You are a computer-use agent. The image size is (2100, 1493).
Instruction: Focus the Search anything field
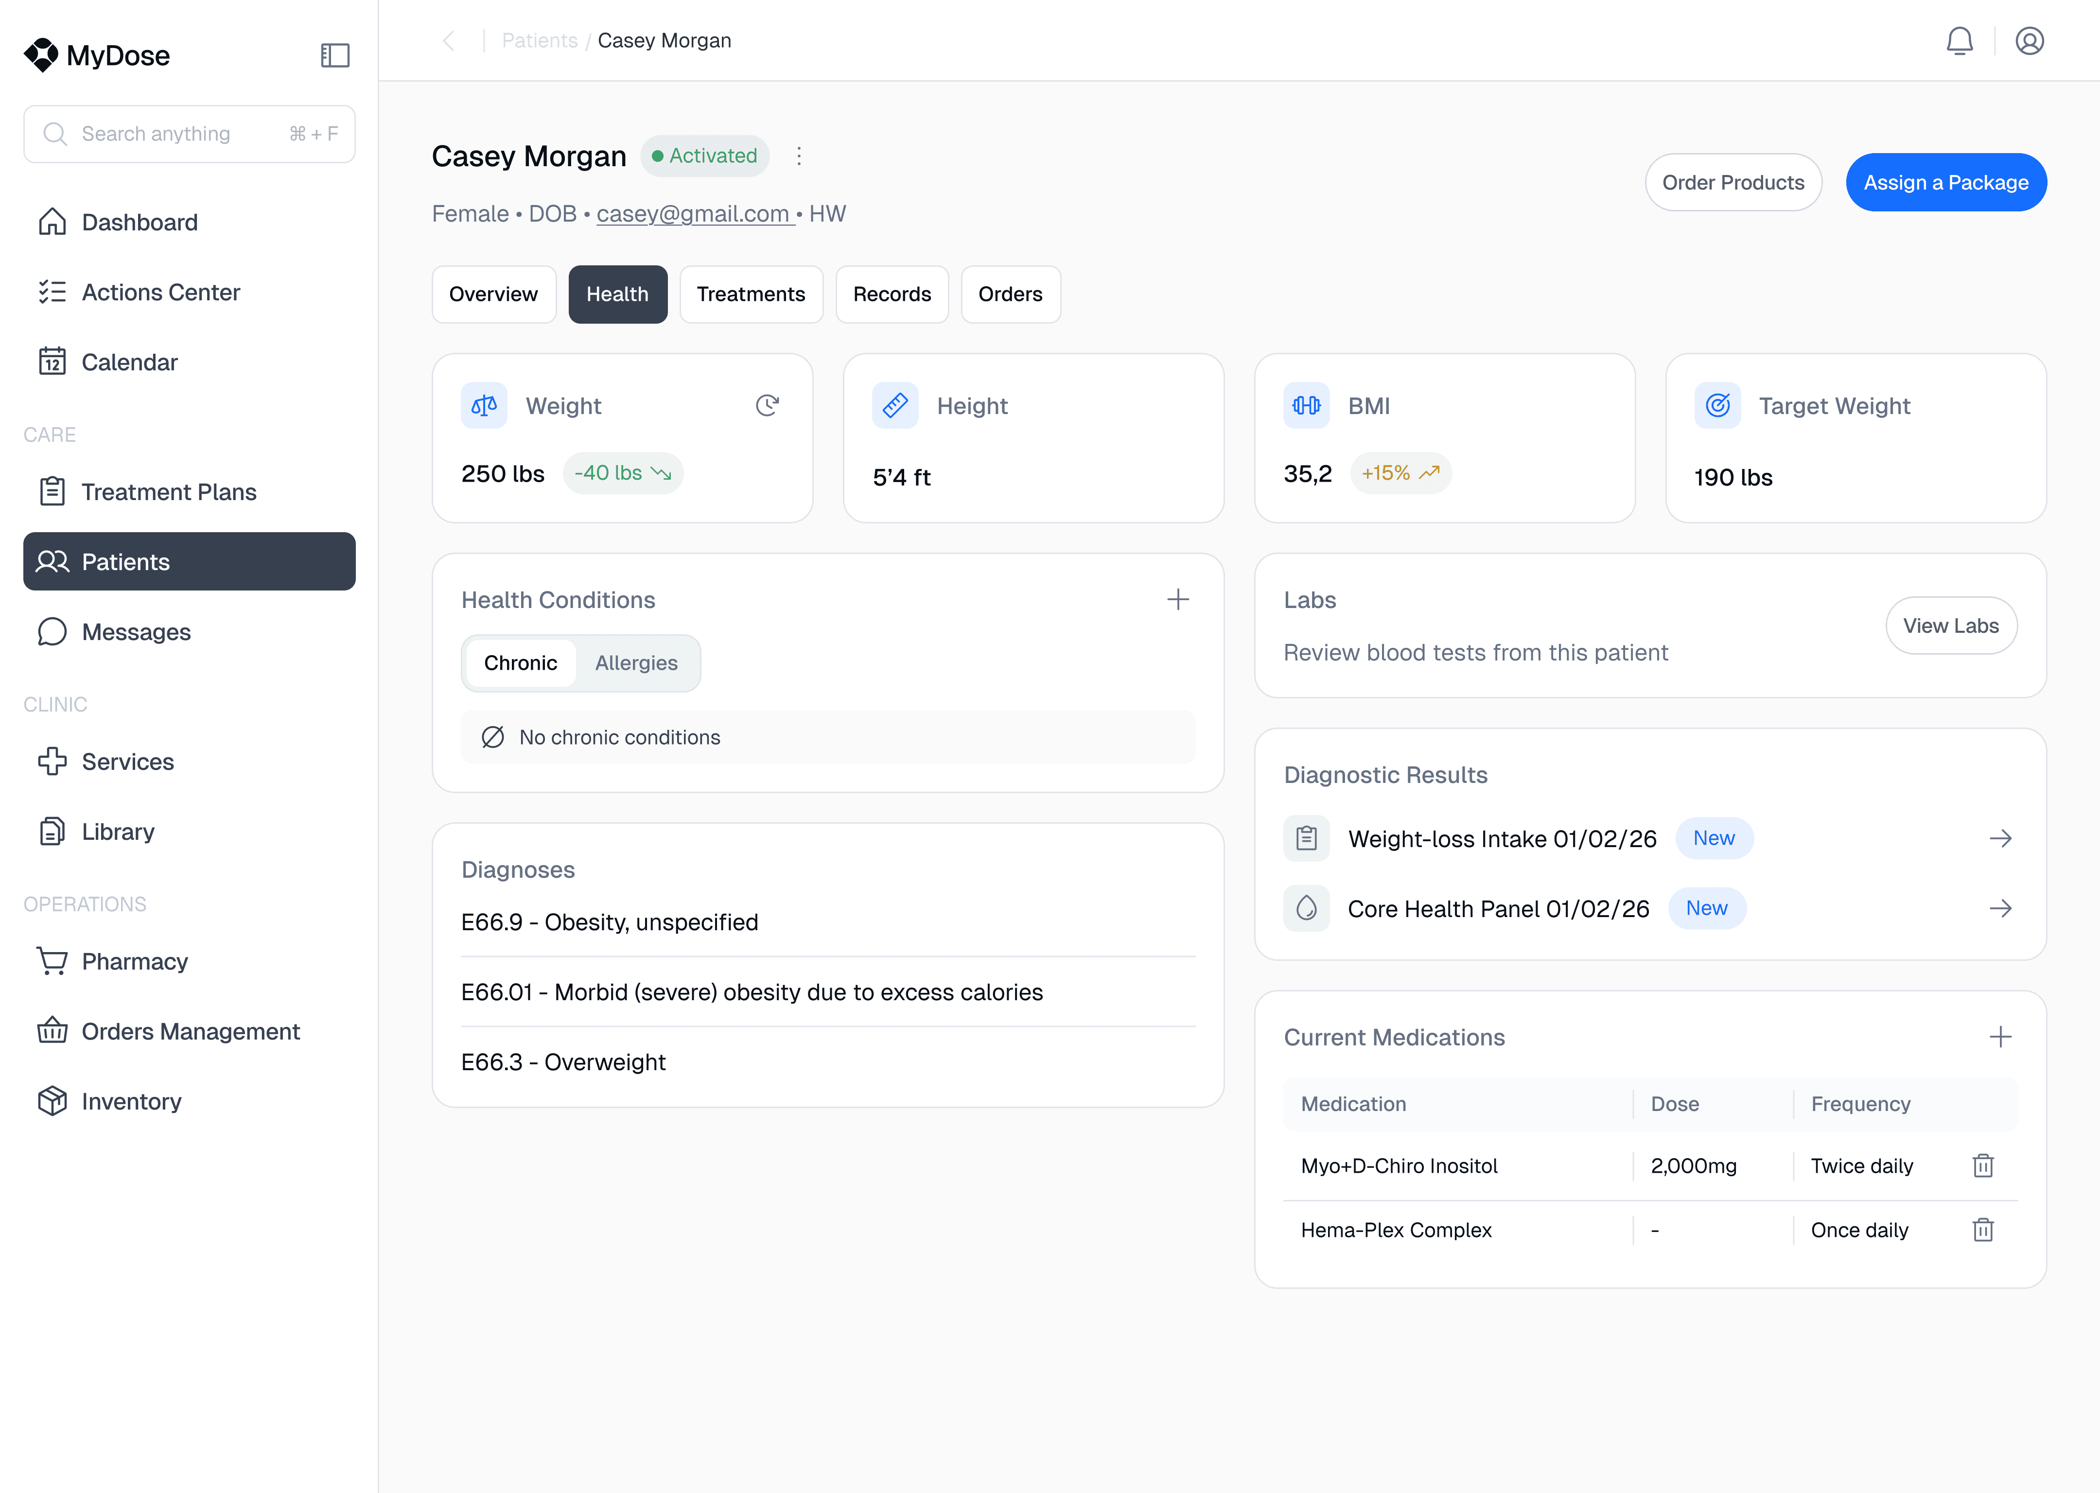[x=190, y=134]
